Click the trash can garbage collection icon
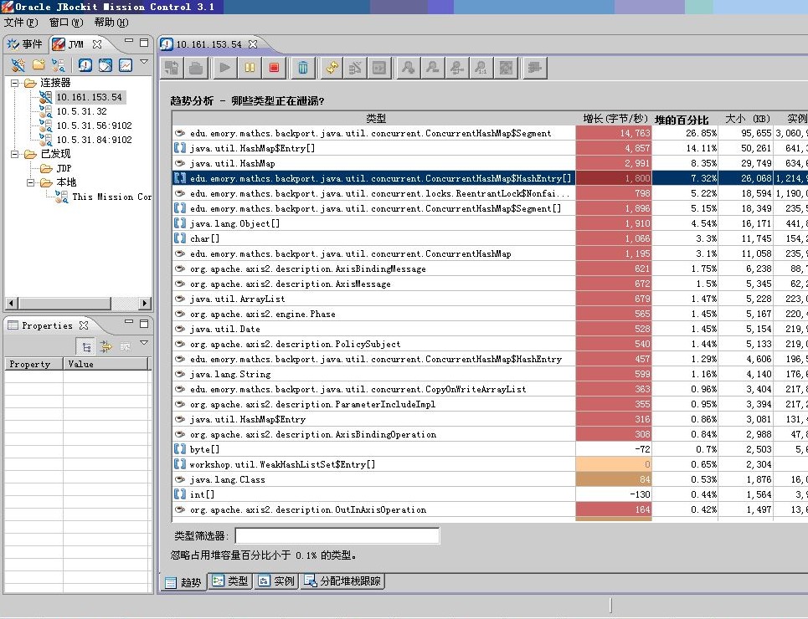Screen dimensions: 808x619 (303, 68)
